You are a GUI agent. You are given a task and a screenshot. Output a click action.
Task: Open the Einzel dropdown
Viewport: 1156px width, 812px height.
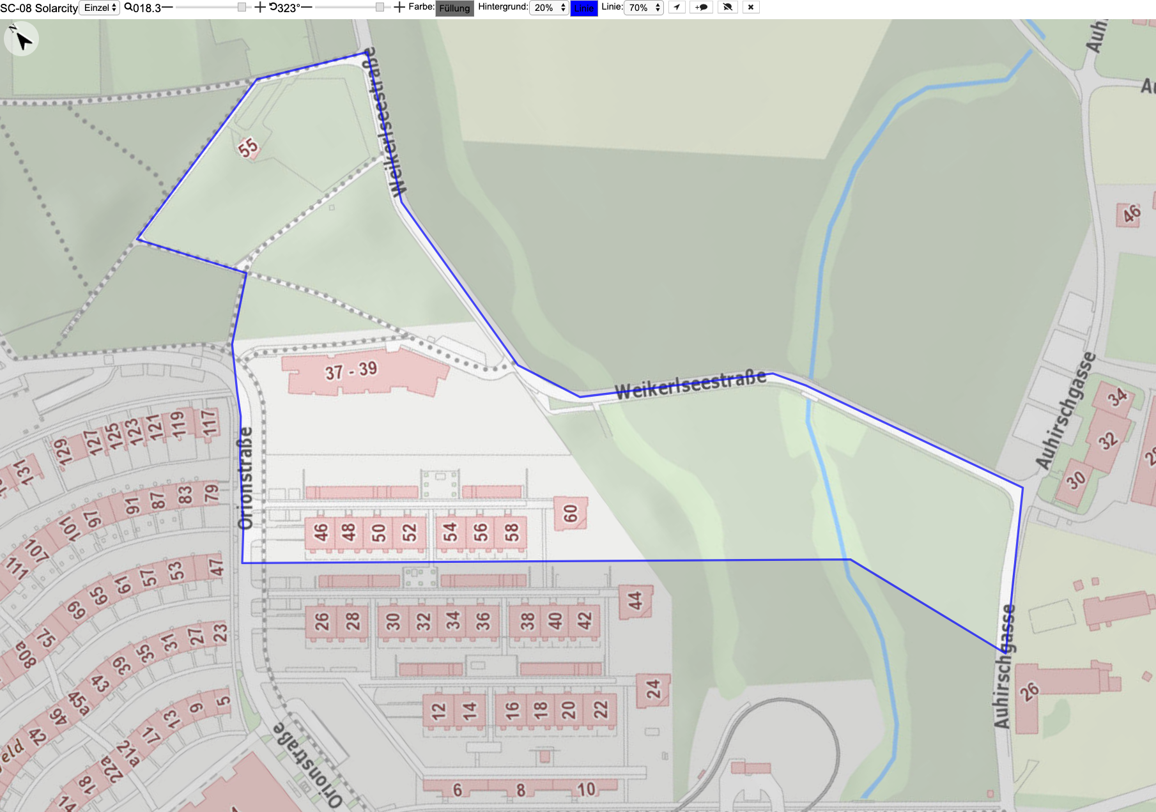click(x=100, y=8)
